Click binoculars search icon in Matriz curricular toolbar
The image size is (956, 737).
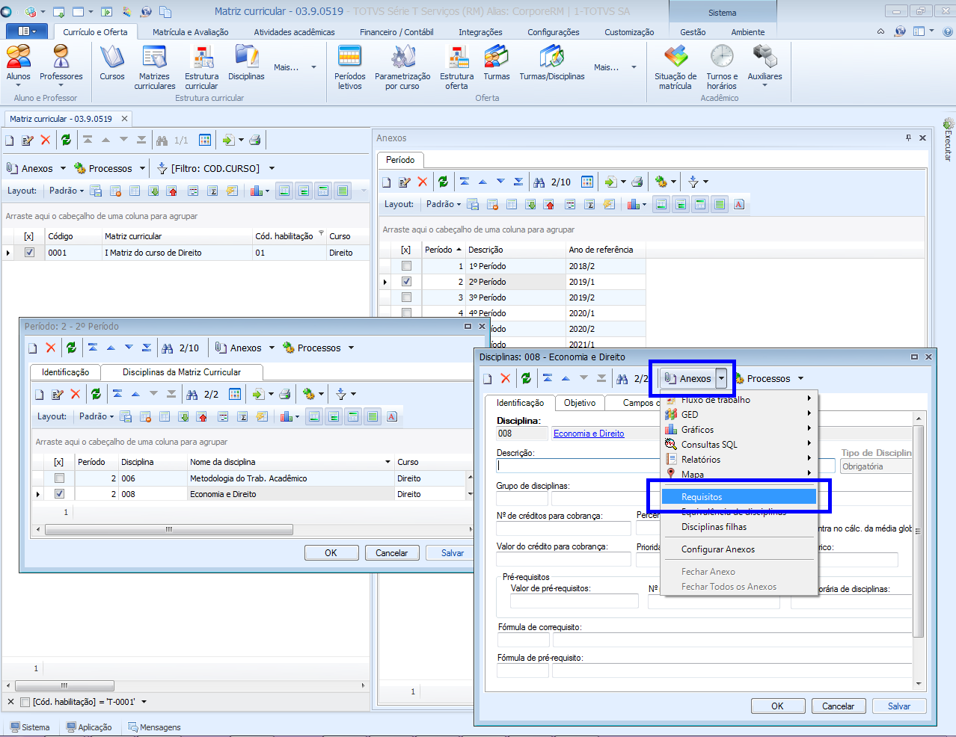pyautogui.click(x=162, y=140)
